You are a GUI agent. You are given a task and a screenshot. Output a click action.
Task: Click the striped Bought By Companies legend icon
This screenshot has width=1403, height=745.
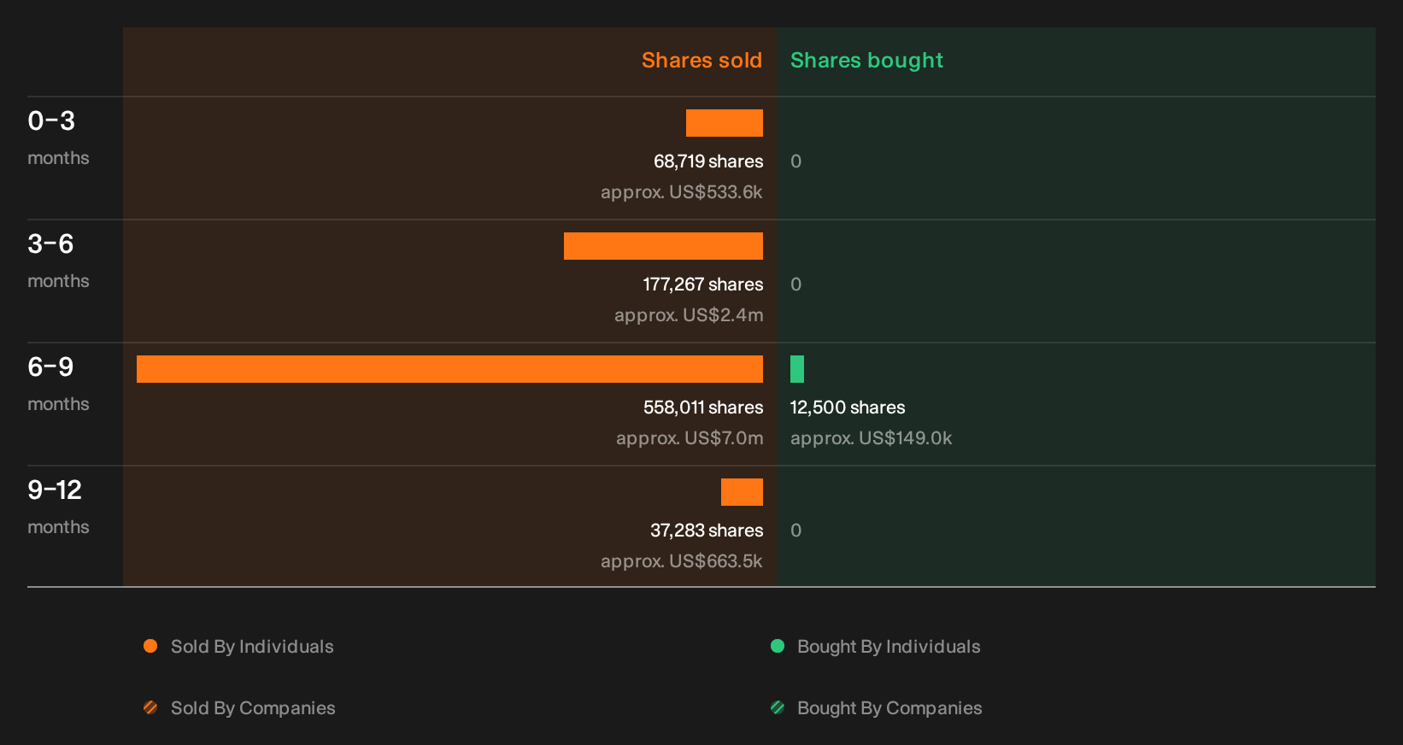tap(778, 707)
